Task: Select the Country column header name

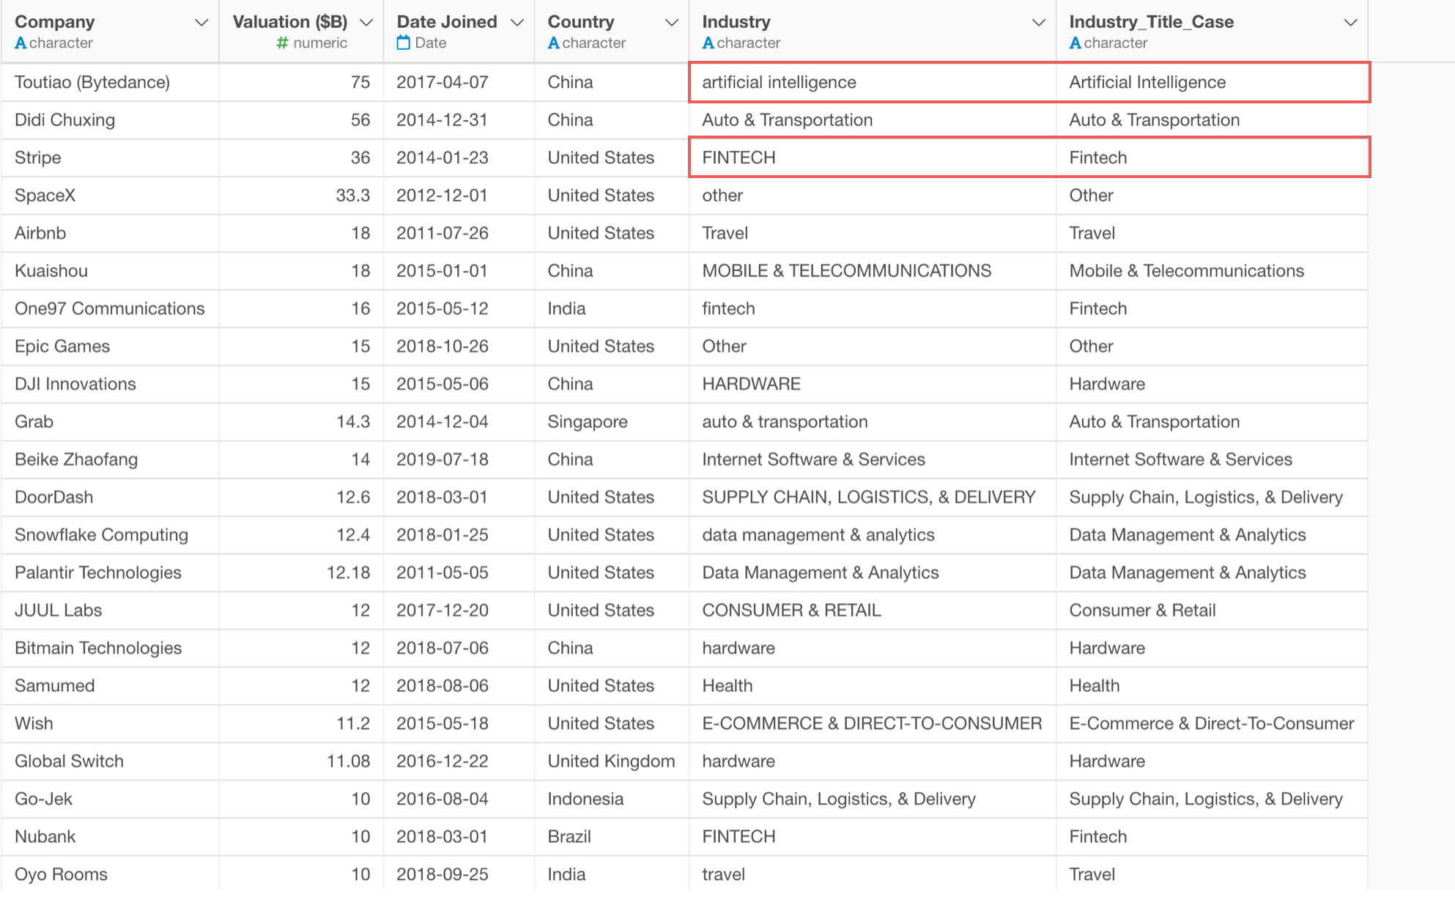Action: point(581,22)
